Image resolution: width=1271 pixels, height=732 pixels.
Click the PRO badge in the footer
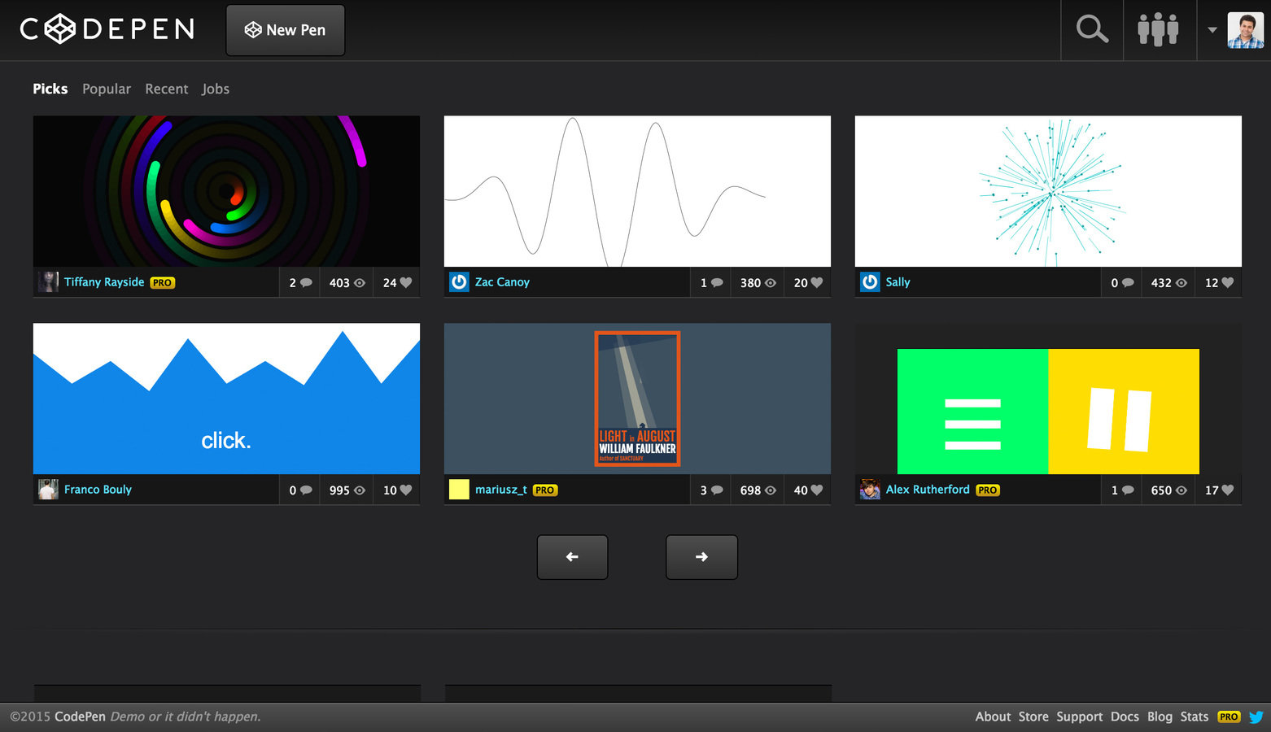click(x=1229, y=717)
